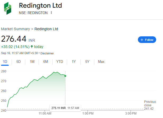Image resolution: width=163 pixels, height=118 pixels.
Task: Follow the Redington Ltd stock
Action: [147, 40]
